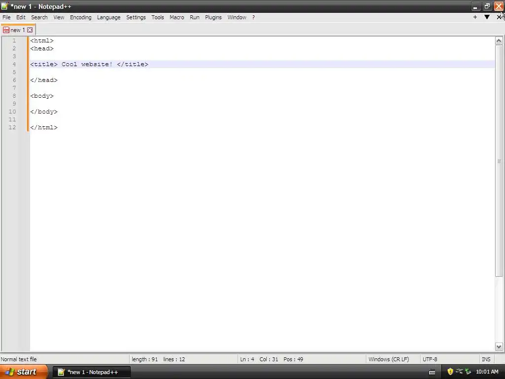This screenshot has height=379, width=505.
Task: Click the UTF-8 encoding status entry
Action: click(430, 359)
